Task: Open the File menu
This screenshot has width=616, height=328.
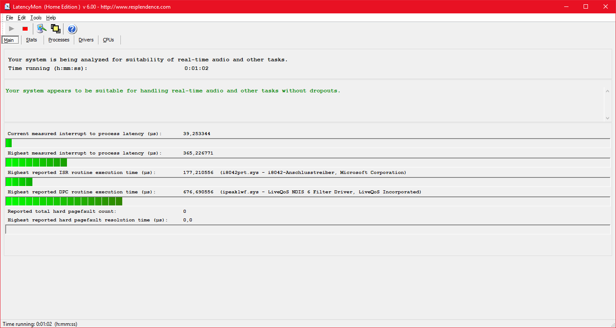Action: 10,18
